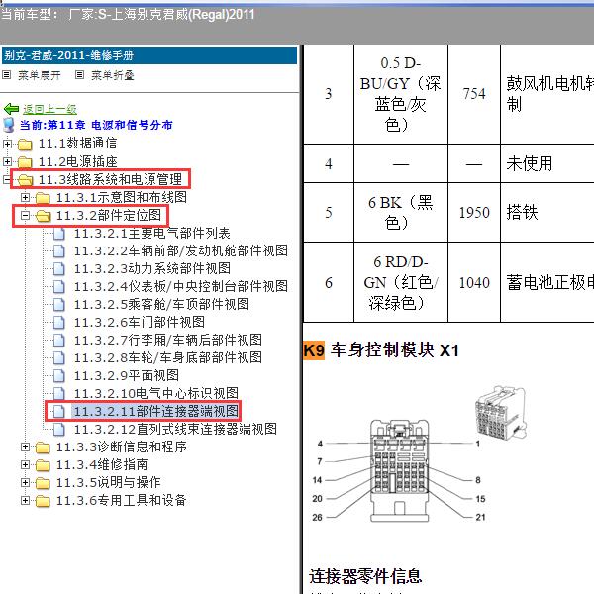Open 11.3.2.8车轮/车身底部部件视图

pyautogui.click(x=168, y=357)
